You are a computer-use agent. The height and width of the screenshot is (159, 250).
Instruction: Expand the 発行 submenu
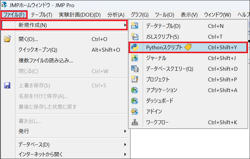(x=72, y=131)
